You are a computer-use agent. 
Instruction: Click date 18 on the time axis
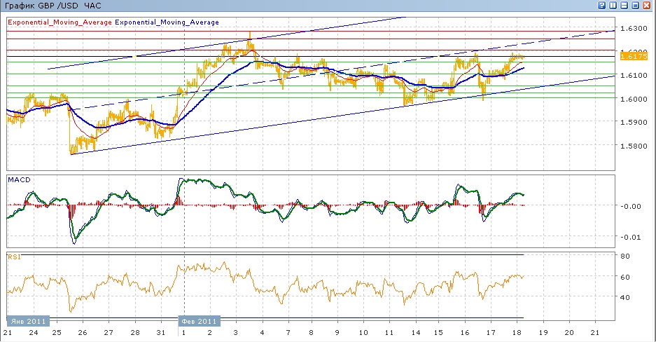[x=518, y=332]
